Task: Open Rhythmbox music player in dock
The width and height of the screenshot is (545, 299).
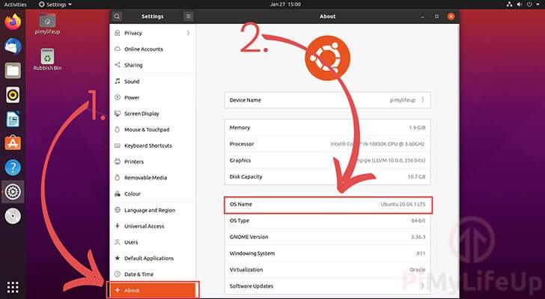Action: [x=13, y=95]
